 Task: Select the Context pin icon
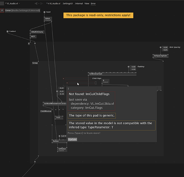(7, 31)
